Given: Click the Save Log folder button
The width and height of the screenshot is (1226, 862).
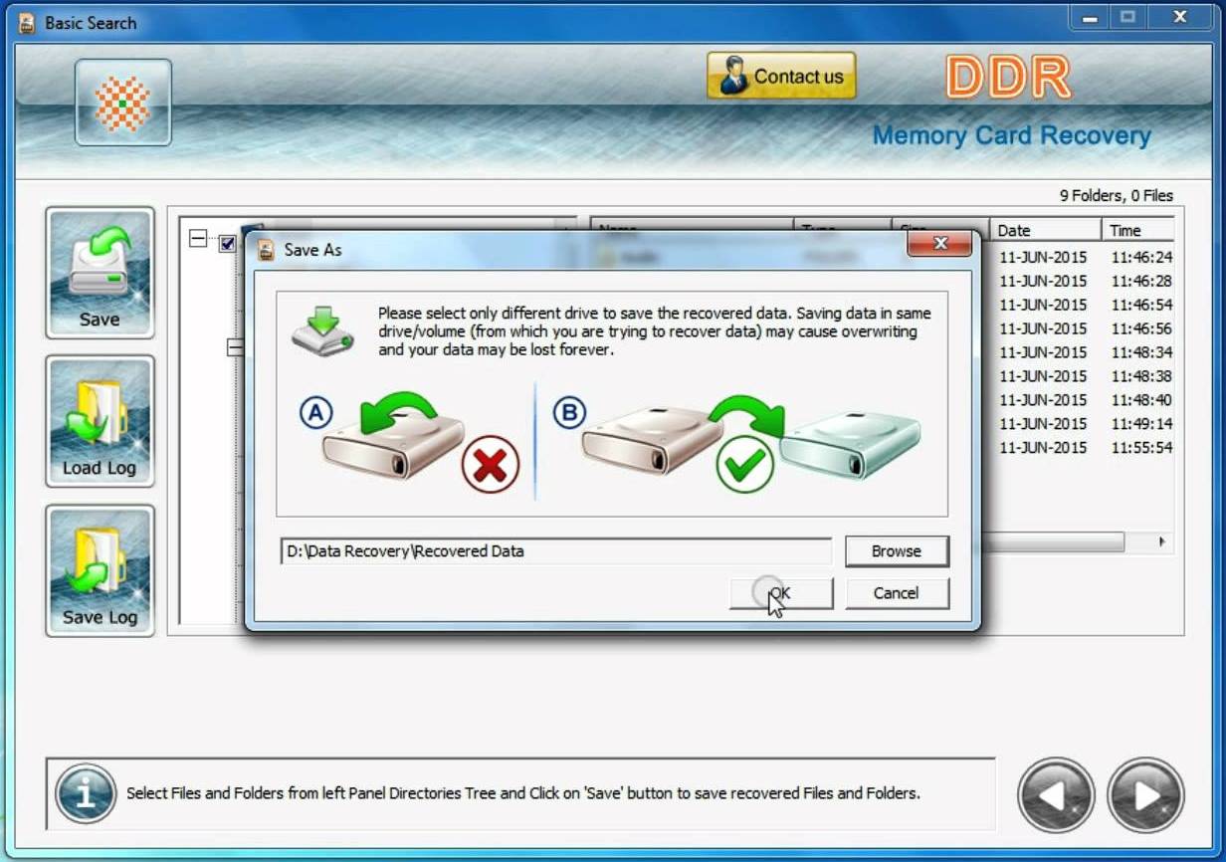Looking at the screenshot, I should click(x=100, y=570).
